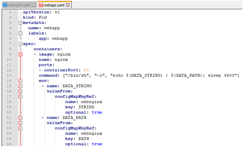243x147 pixels.
Task: Click the 'key: PATH' line
Action: click(77, 139)
